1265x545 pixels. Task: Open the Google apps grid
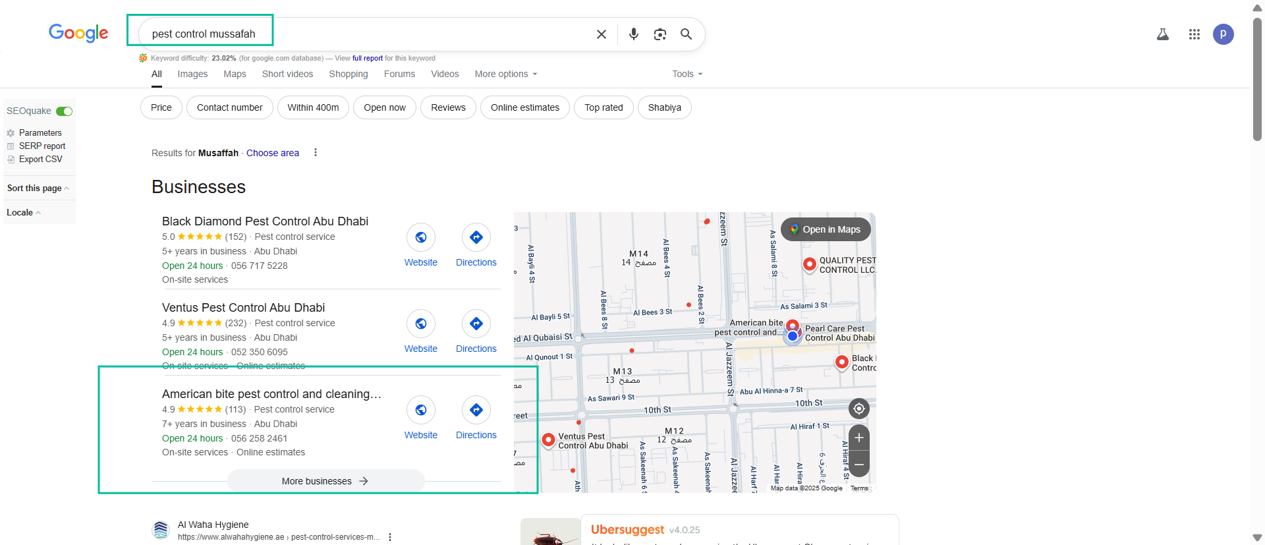tap(1194, 34)
